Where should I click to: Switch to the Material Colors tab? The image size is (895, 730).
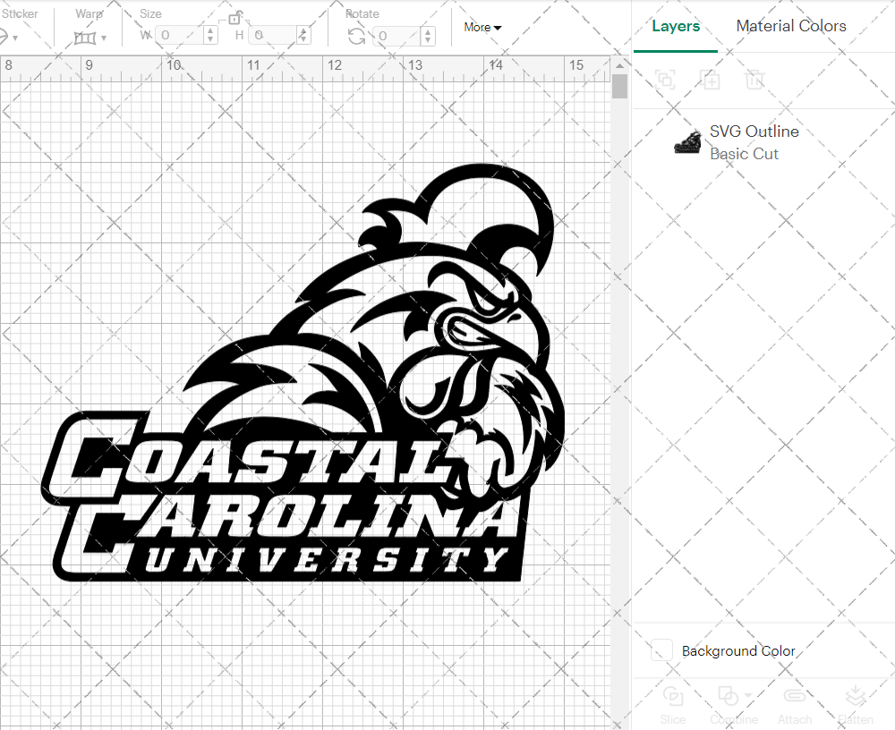point(791,26)
